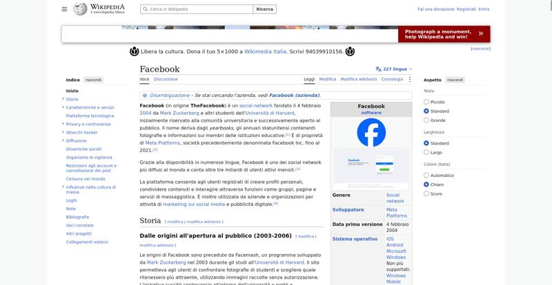Select Largo width option
The height and width of the screenshot is (285, 552).
click(426, 153)
